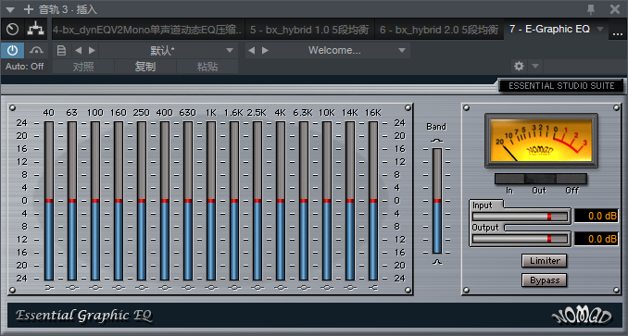Click the low-shelf icon under 40 band

pos(49,288)
